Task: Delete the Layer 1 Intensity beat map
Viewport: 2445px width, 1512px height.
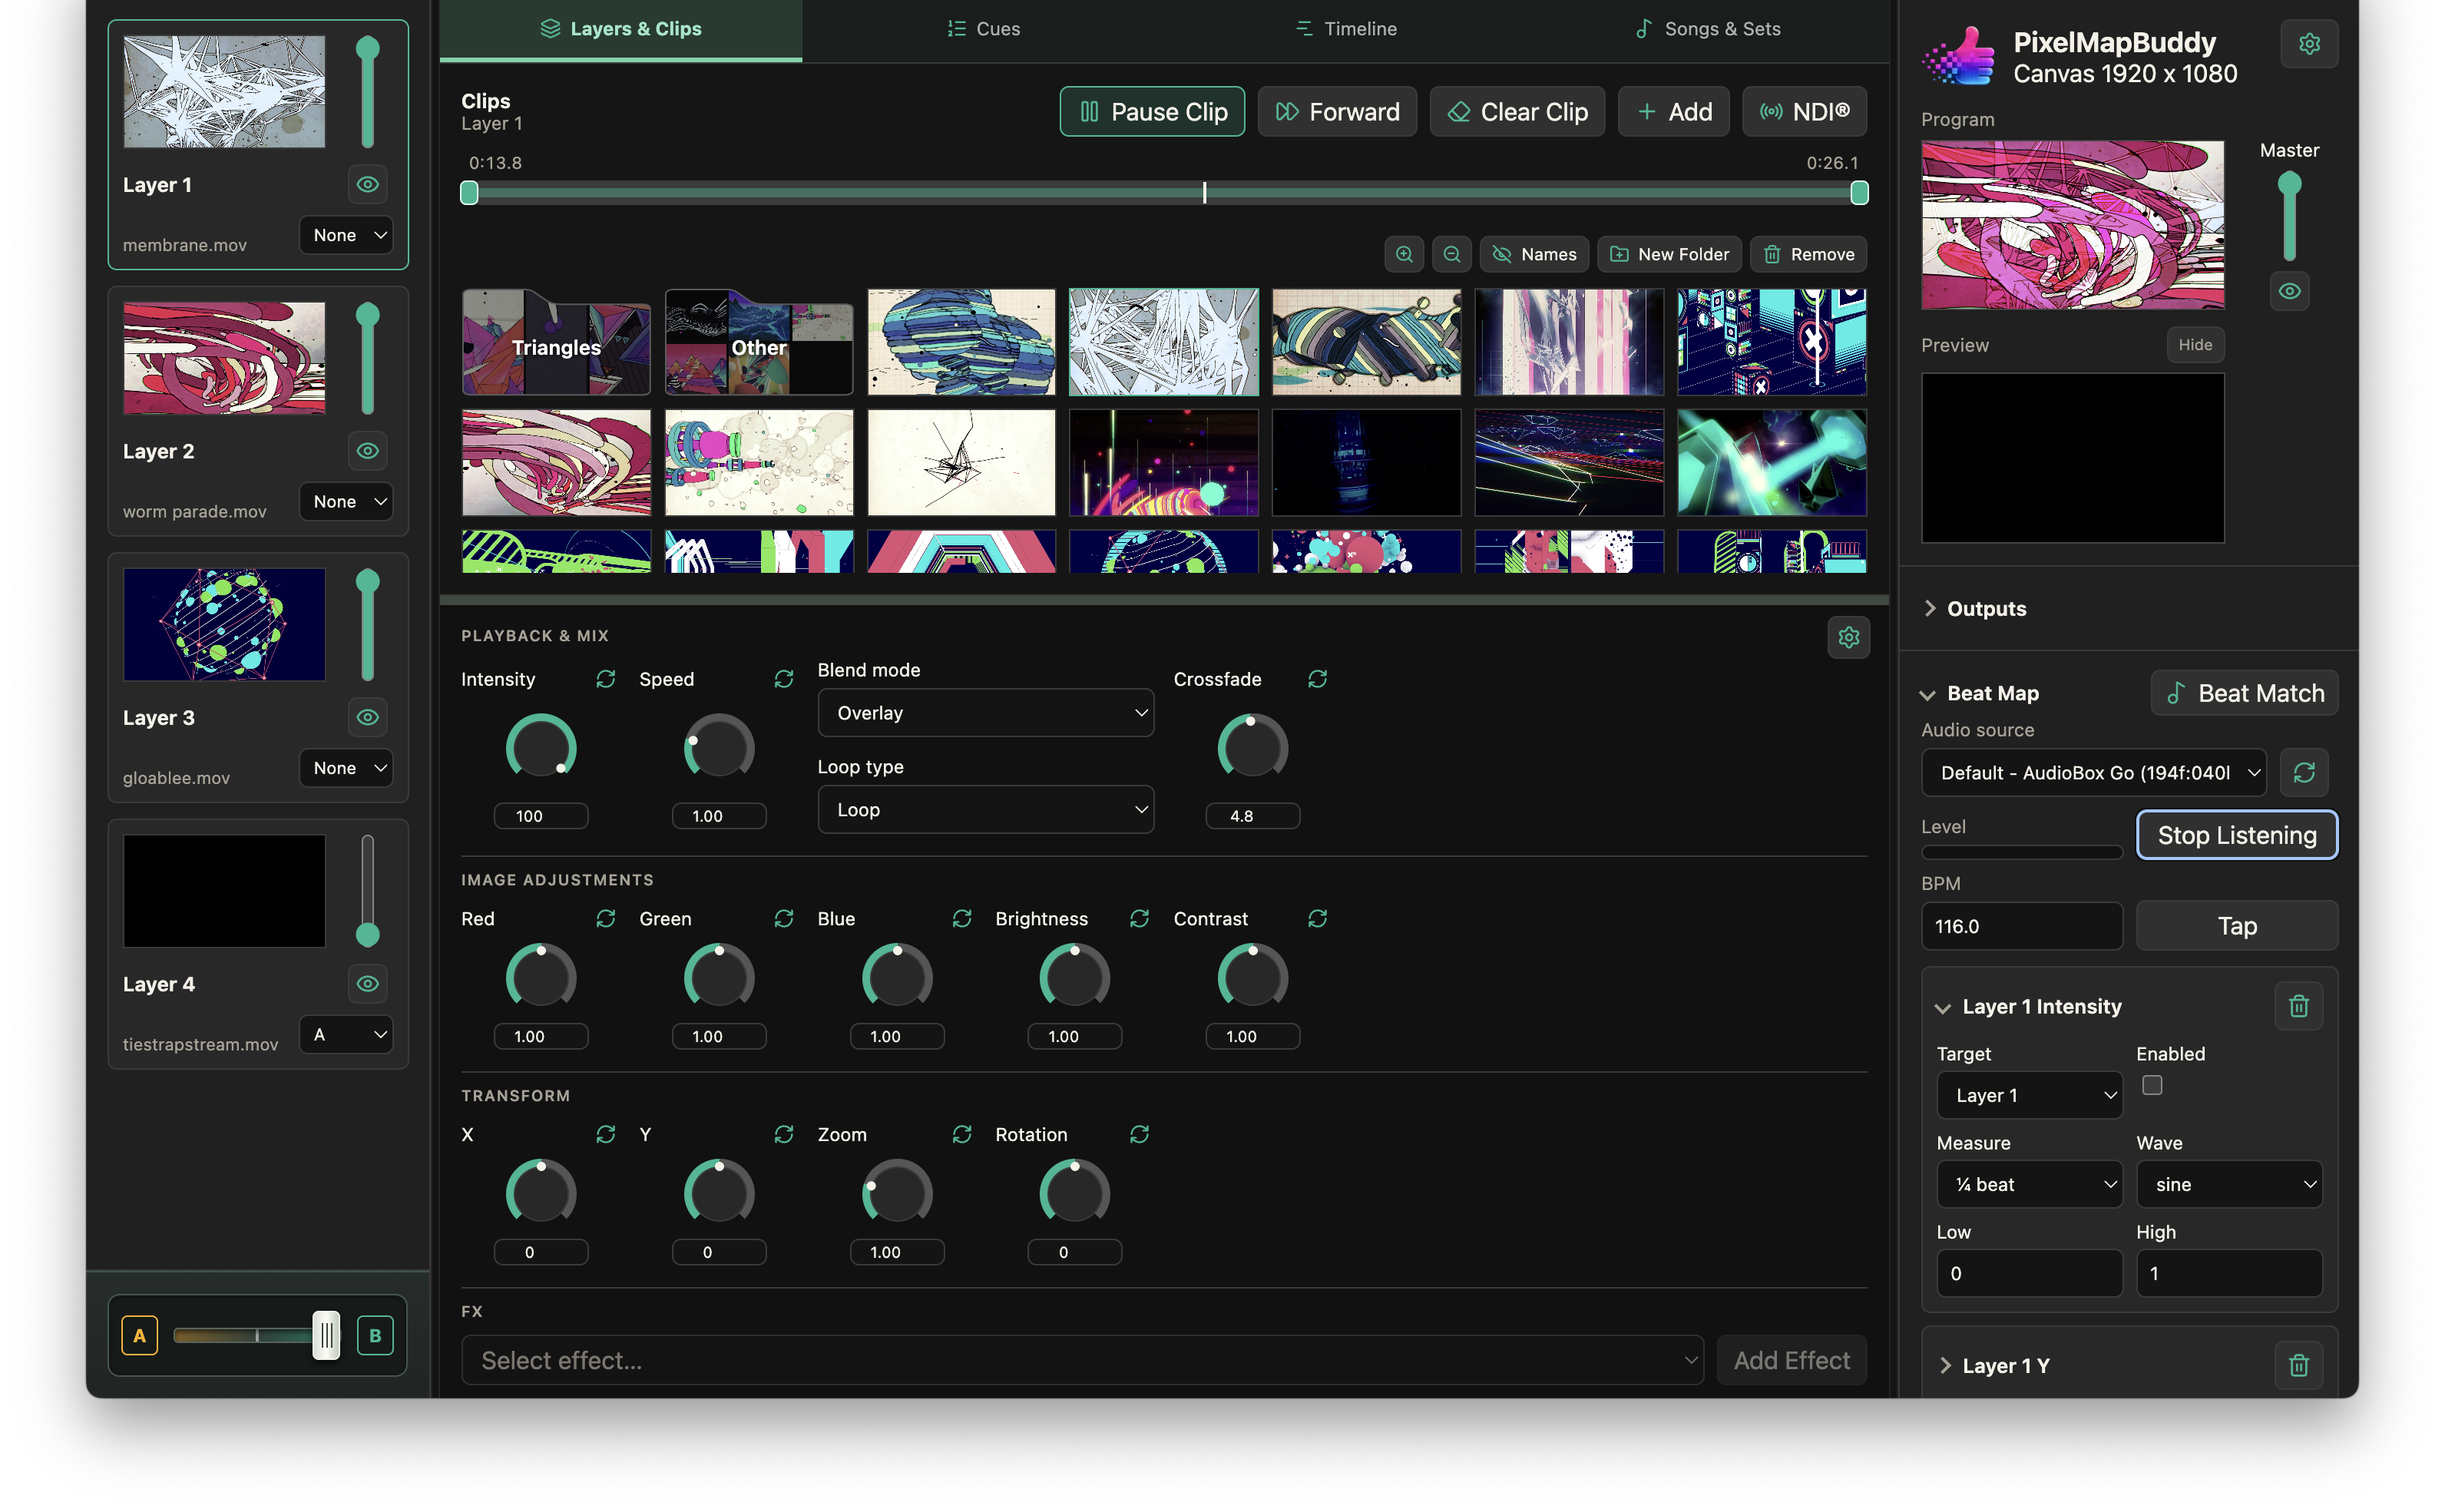Action: [x=2298, y=1006]
